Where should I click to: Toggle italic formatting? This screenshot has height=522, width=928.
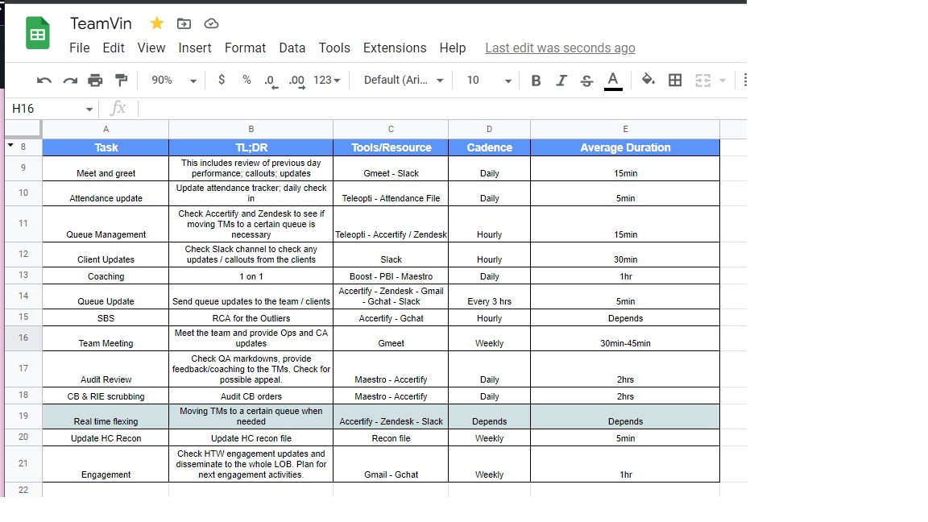click(561, 81)
